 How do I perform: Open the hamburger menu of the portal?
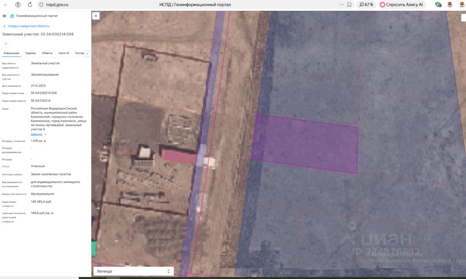tap(4, 16)
